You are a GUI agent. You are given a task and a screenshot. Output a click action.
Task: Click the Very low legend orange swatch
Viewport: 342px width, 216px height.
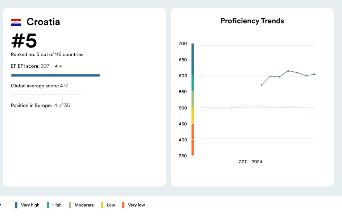[x=123, y=205]
